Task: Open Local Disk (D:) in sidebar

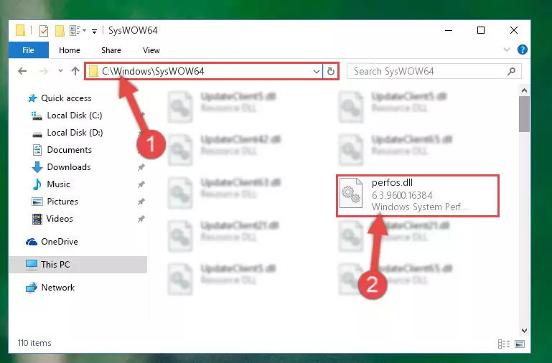Action: [x=75, y=133]
